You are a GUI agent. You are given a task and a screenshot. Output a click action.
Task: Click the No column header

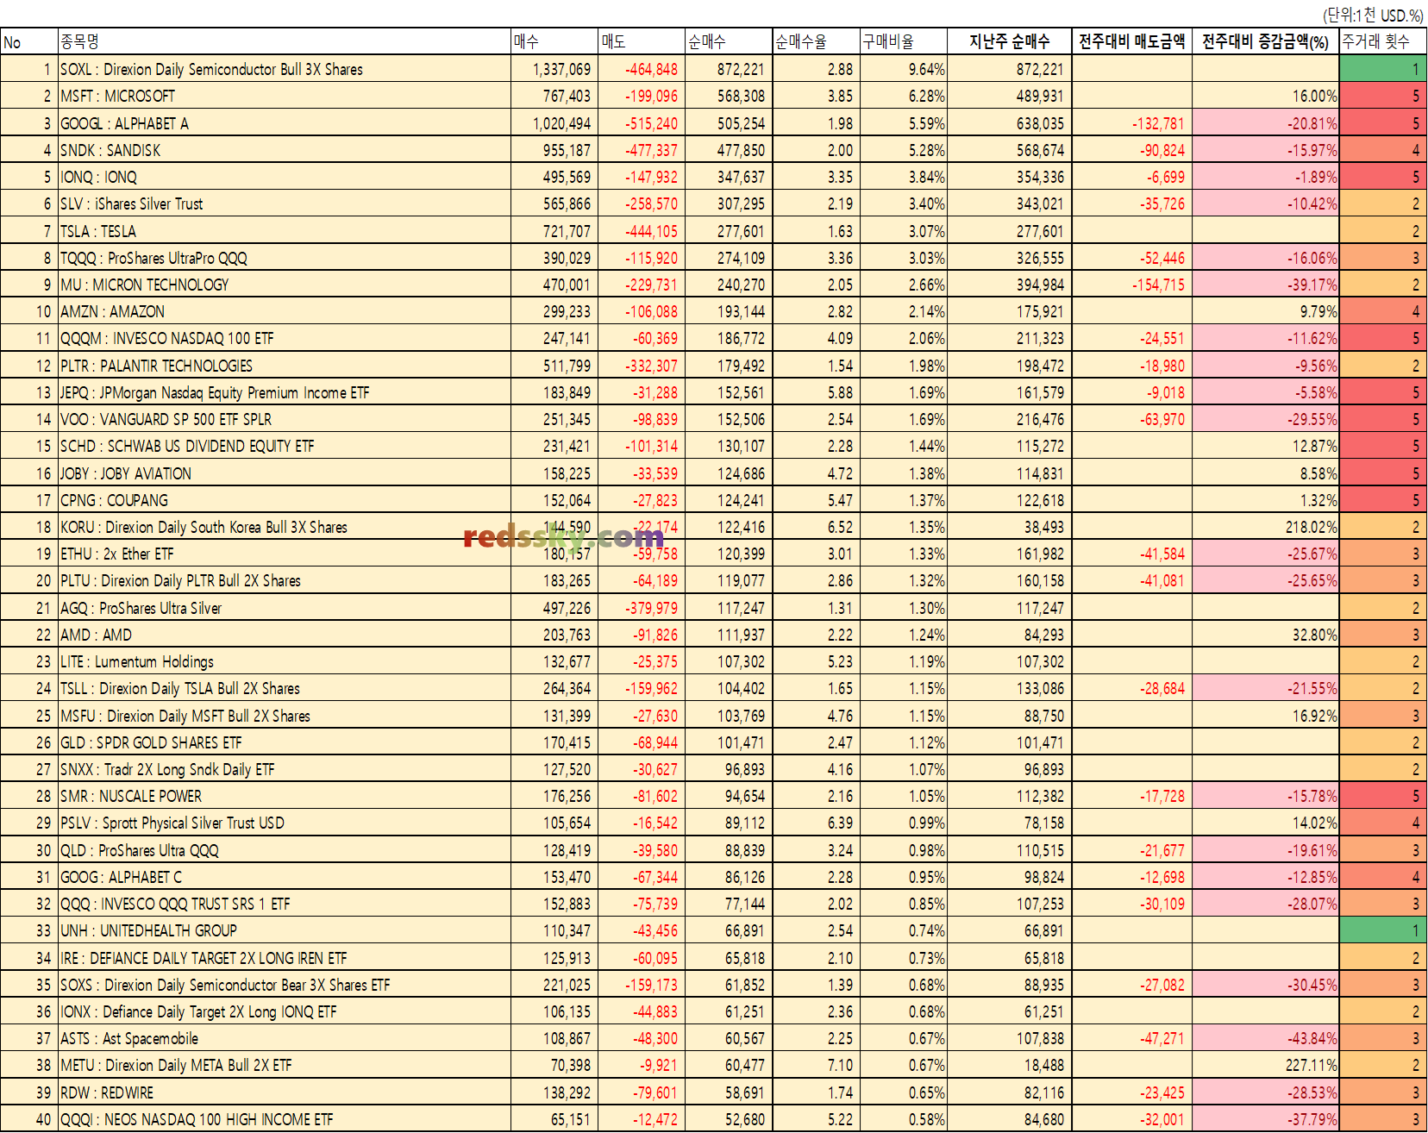click(29, 41)
